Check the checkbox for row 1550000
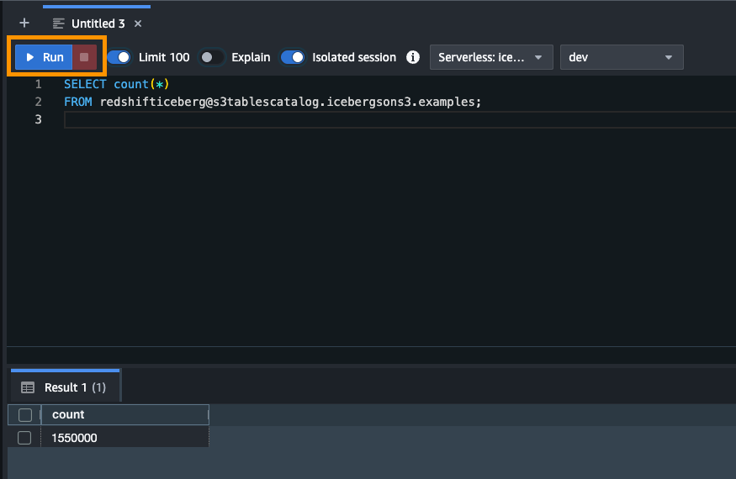This screenshot has height=479, width=736. (x=24, y=438)
